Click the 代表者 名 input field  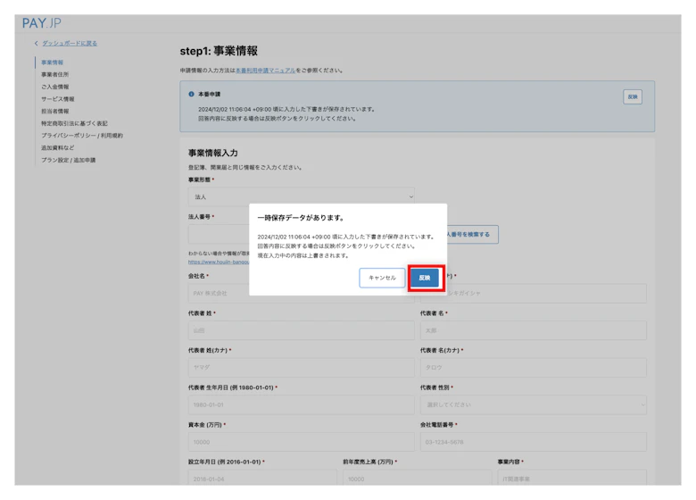533,331
